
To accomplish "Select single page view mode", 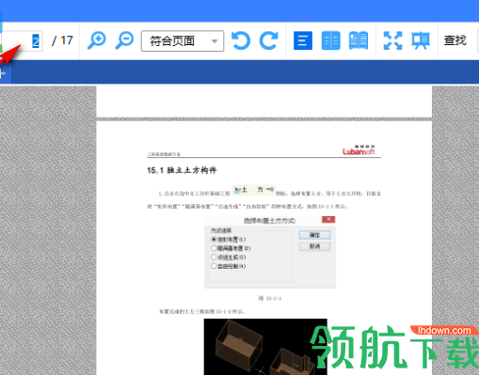I will click(303, 40).
